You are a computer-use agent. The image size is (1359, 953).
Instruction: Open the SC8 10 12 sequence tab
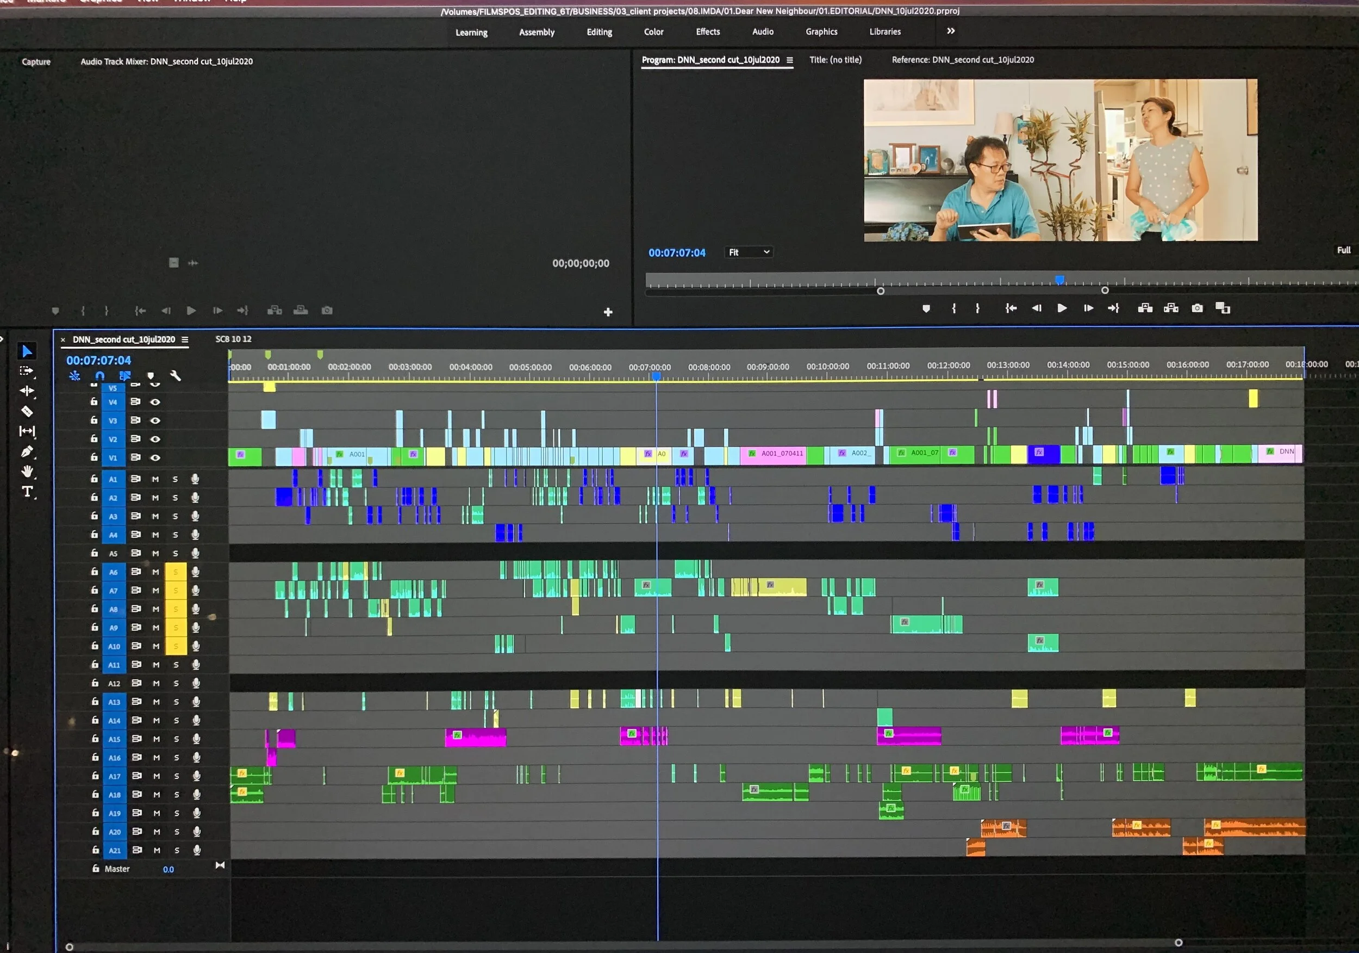coord(233,339)
